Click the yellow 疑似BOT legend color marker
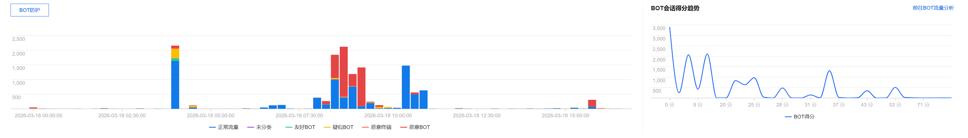Viewport: 968px width, 138px height. [x=327, y=128]
